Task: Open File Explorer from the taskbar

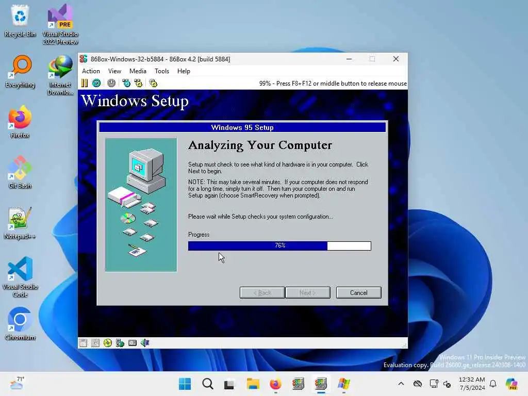Action: tap(253, 384)
